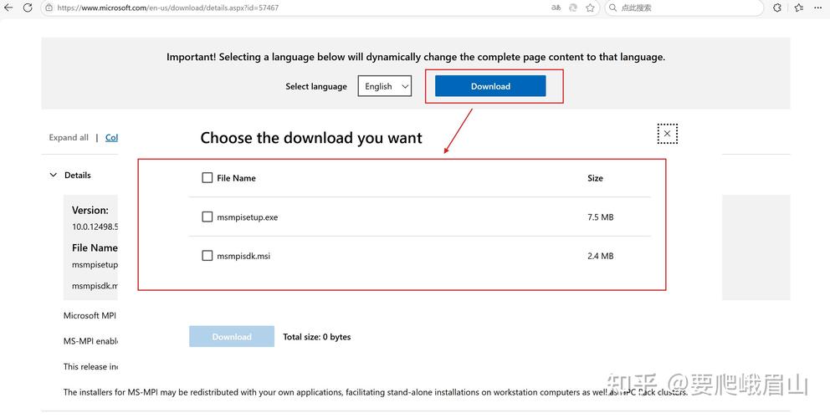Click the blue Download button beside language
This screenshot has width=830, height=418.
tap(490, 86)
